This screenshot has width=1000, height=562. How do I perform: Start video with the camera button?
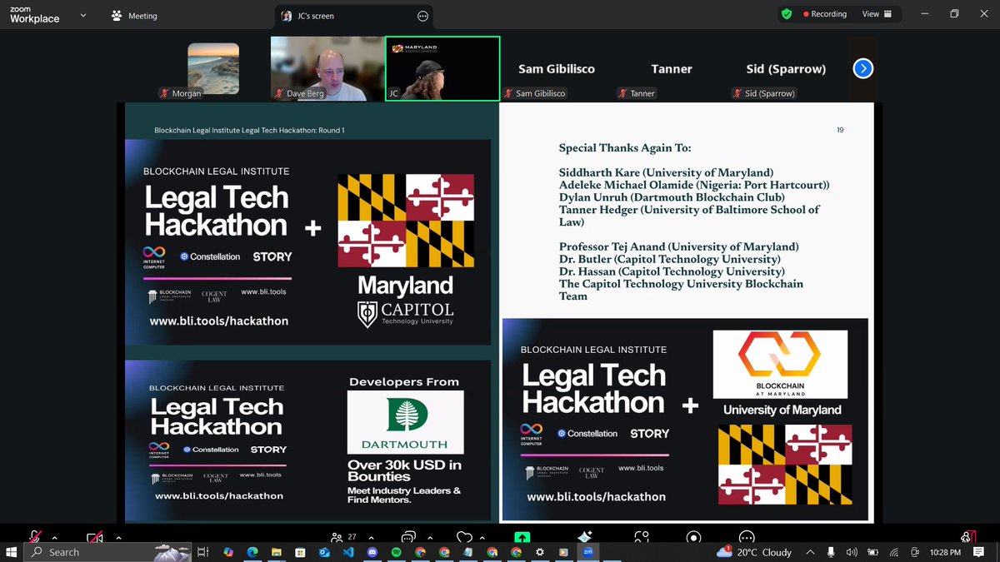coord(94,537)
